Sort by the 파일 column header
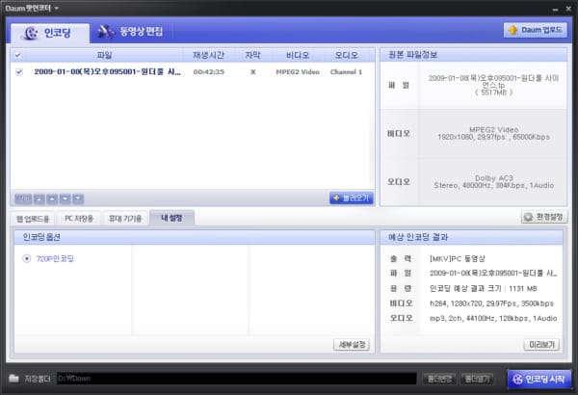 104,55
